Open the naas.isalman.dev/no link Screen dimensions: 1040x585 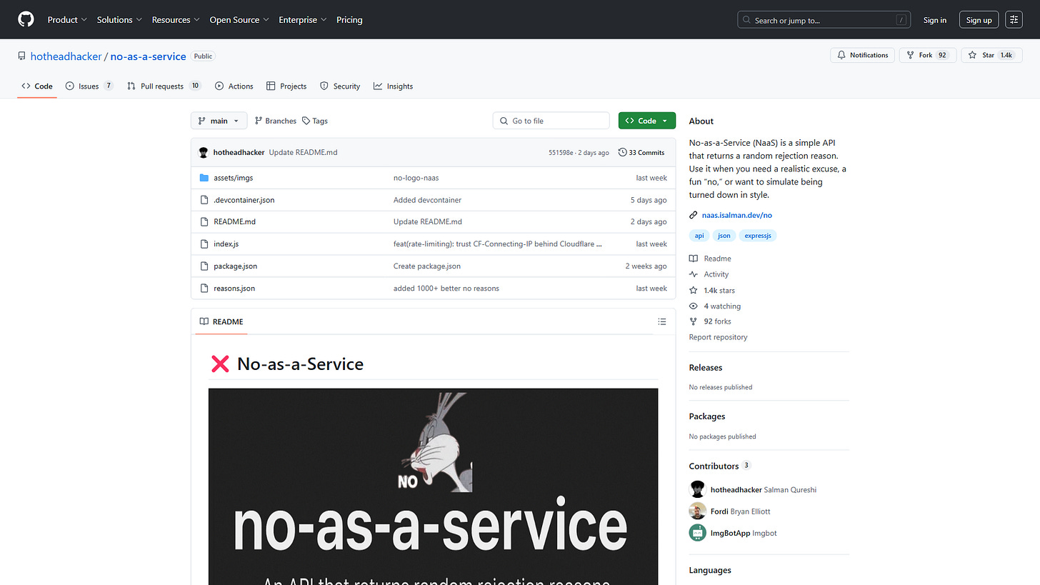[737, 215]
